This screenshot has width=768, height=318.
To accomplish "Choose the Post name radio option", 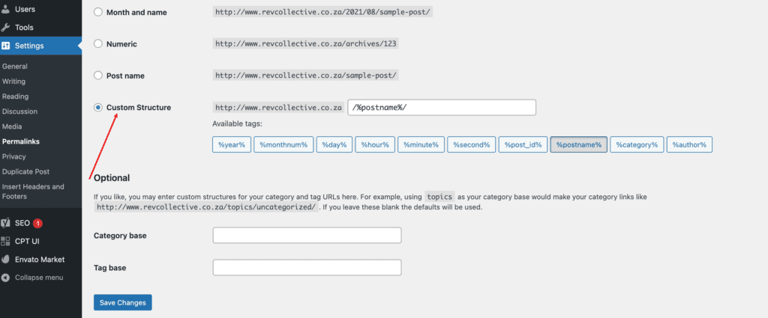I will click(x=98, y=76).
